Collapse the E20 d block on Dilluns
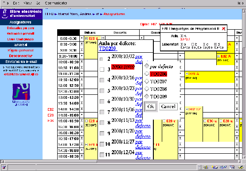246x171 pixels. coord(86,39)
